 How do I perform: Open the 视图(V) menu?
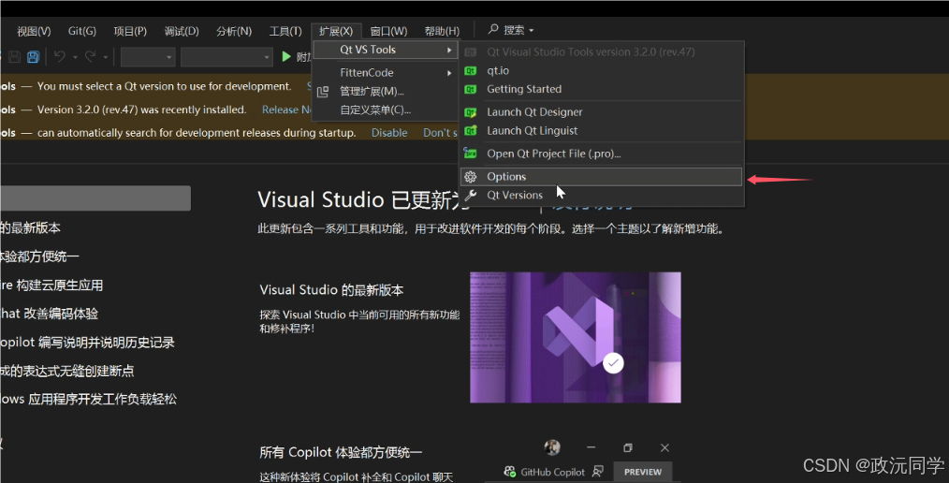(34, 32)
